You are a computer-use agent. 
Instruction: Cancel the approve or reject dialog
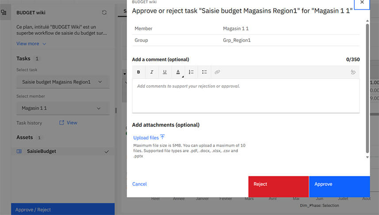click(x=139, y=184)
